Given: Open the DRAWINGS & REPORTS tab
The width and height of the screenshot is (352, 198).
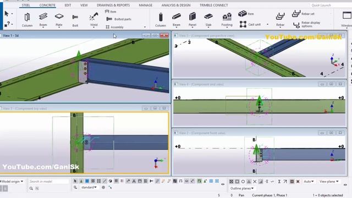Looking at the screenshot, I should point(113,5).
